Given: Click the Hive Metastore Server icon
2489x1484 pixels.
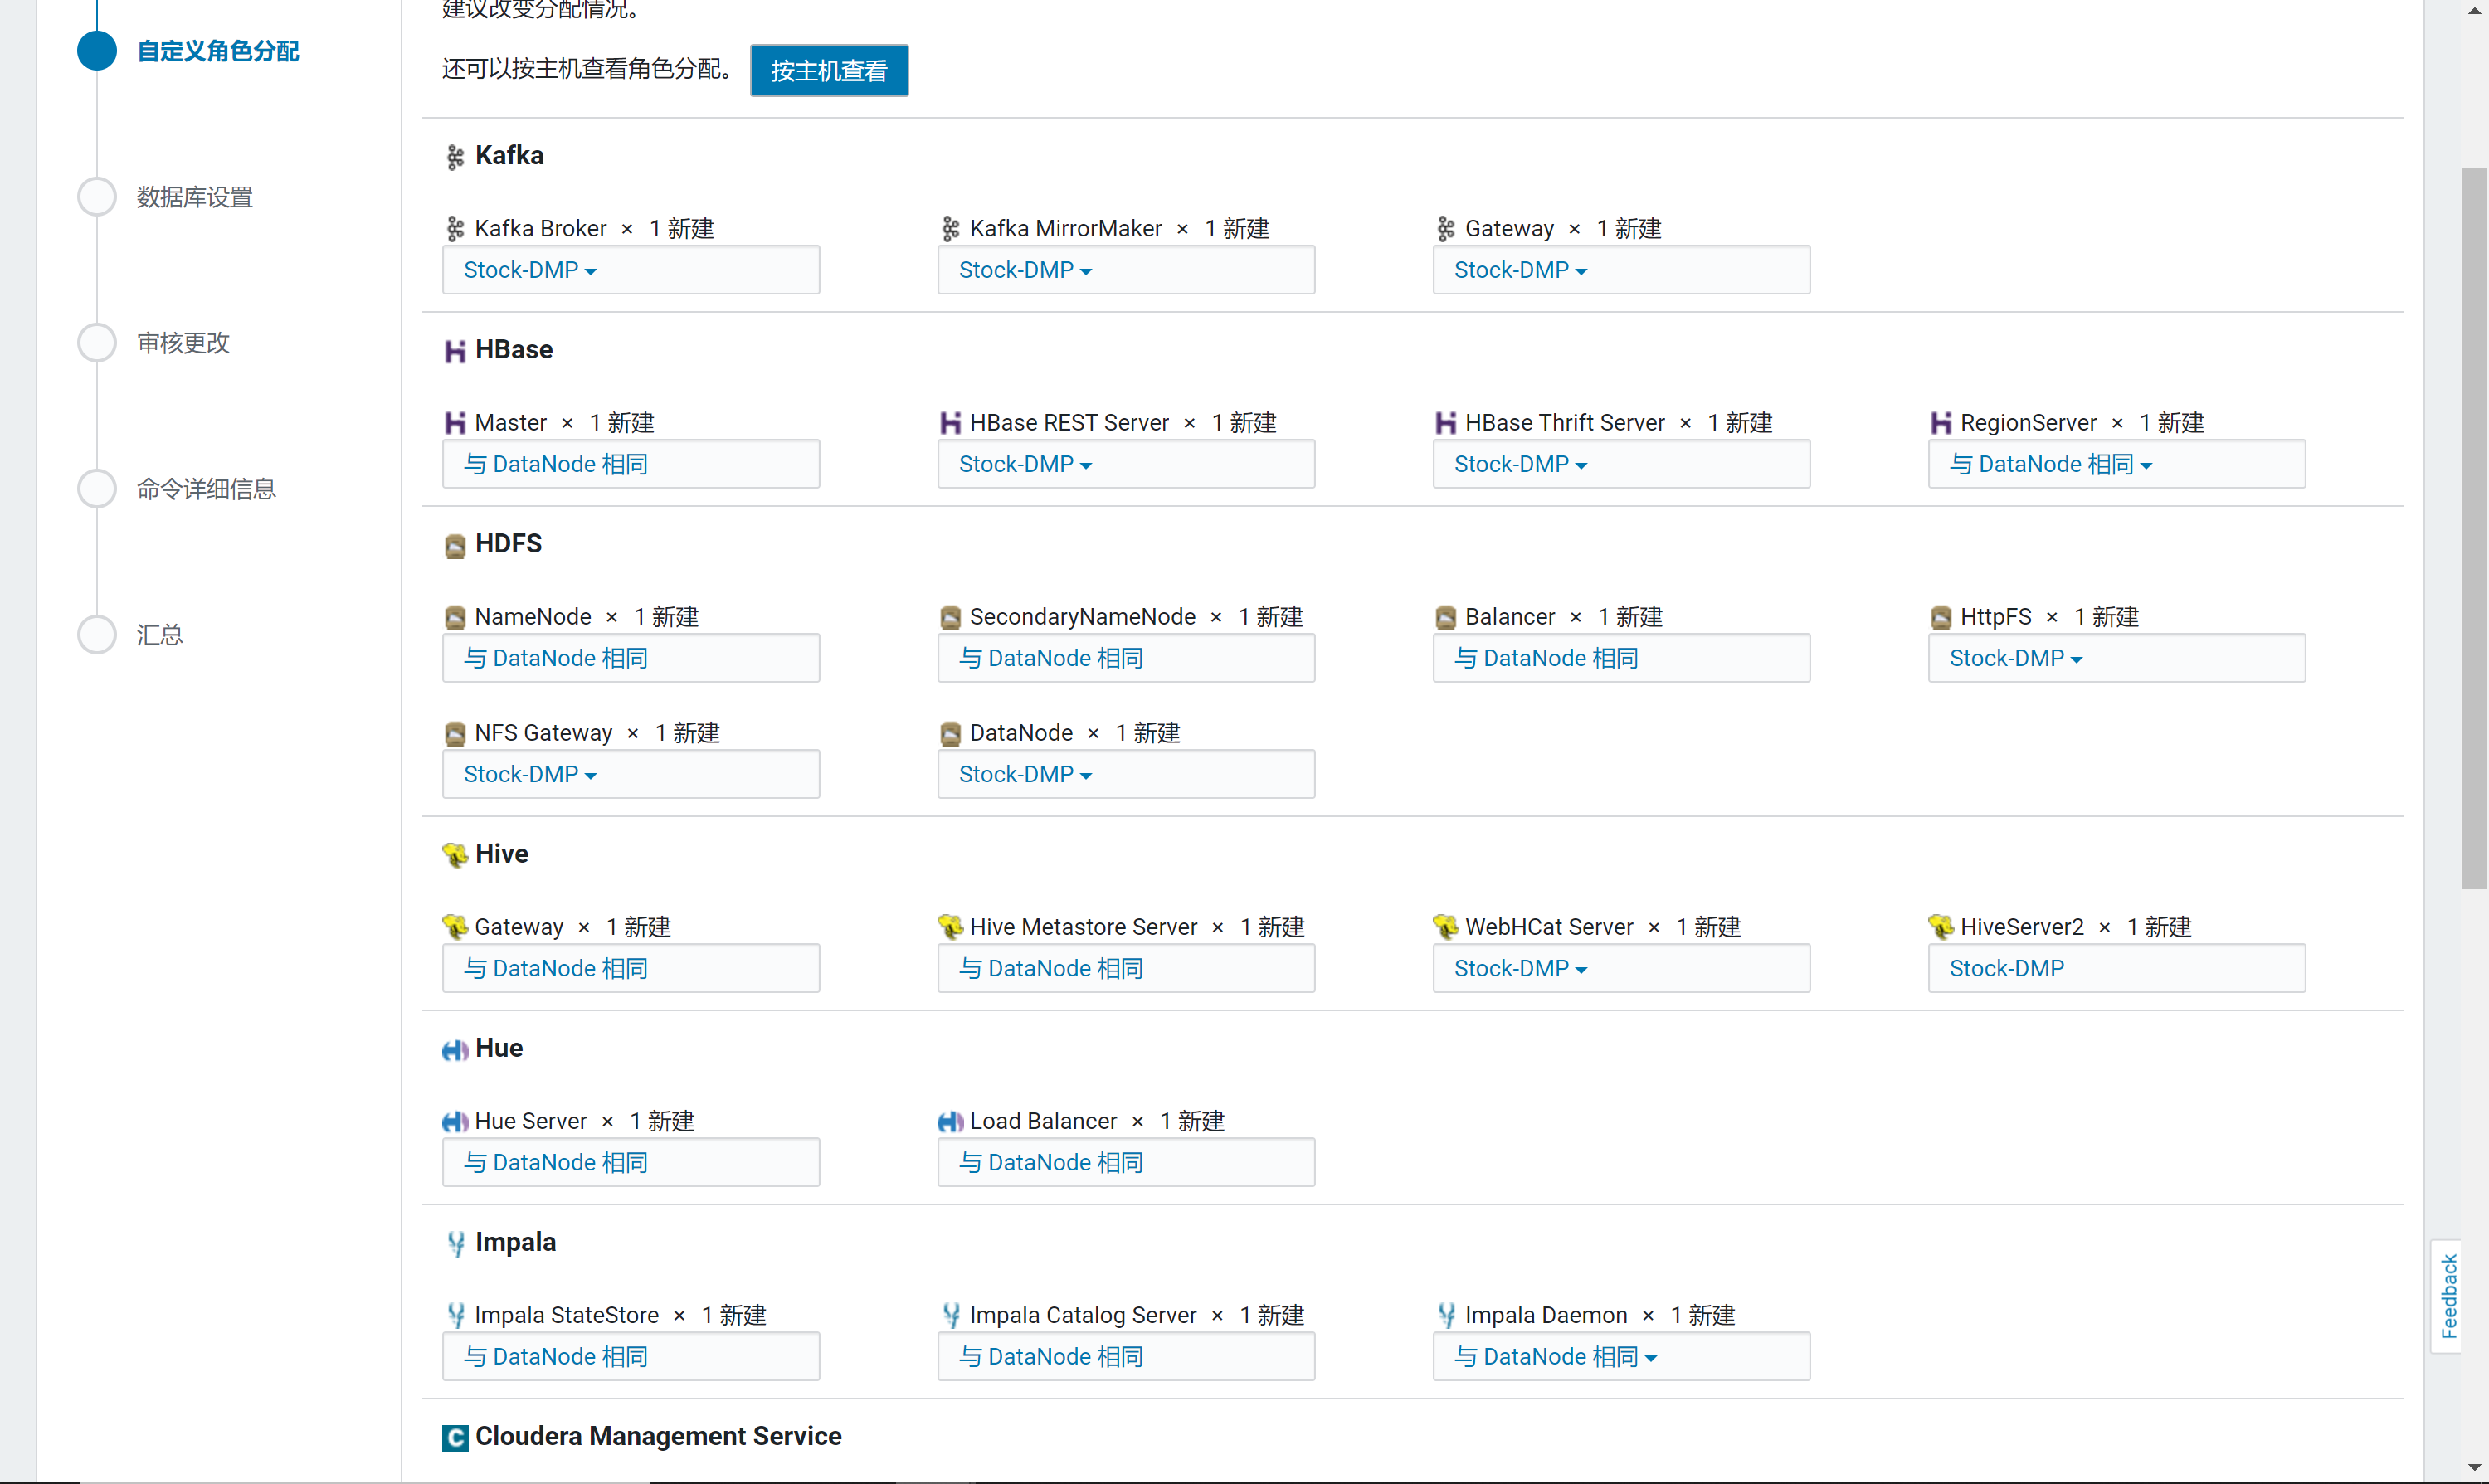Looking at the screenshot, I should 950,927.
